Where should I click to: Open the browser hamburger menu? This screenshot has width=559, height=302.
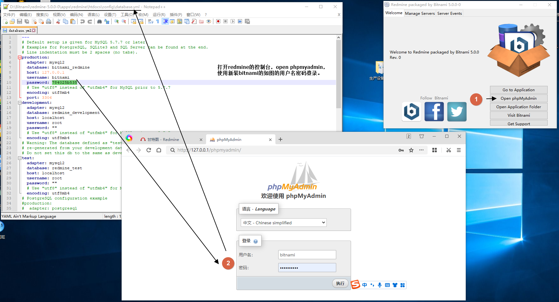[459, 150]
